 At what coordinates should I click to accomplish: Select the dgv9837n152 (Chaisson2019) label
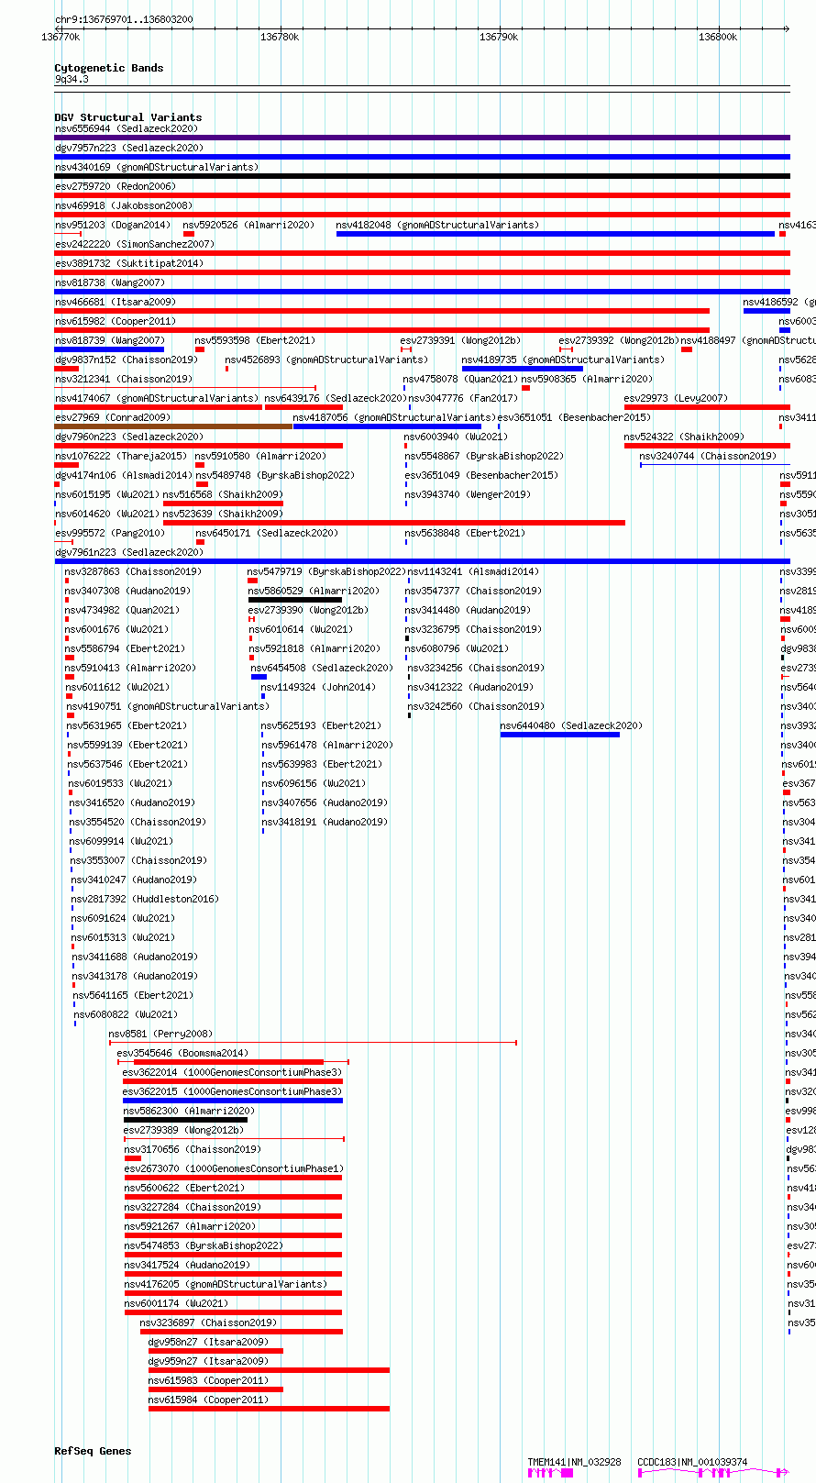pos(127,360)
